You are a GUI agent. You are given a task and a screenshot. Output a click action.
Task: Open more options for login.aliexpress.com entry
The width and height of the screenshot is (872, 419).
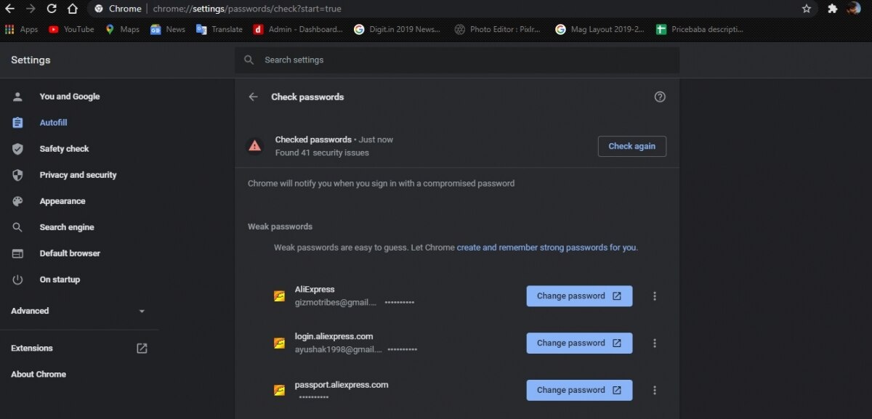(655, 343)
